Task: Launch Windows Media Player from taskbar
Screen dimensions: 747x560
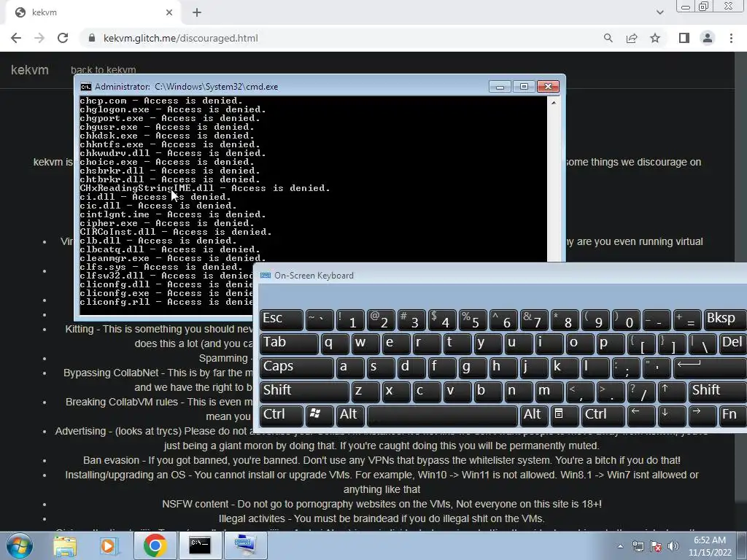Action: coord(109,545)
